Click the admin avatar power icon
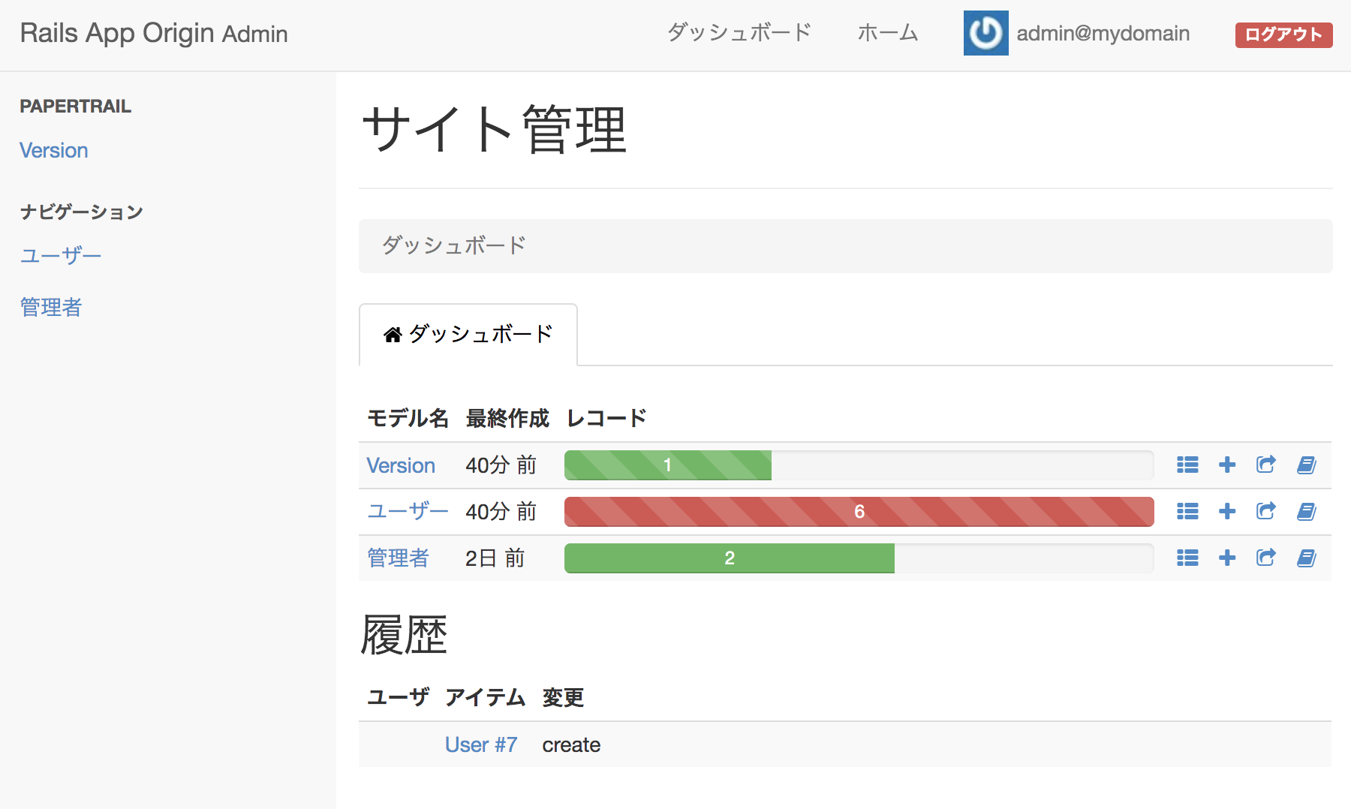Viewport: 1351px width, 809px height. tap(985, 33)
